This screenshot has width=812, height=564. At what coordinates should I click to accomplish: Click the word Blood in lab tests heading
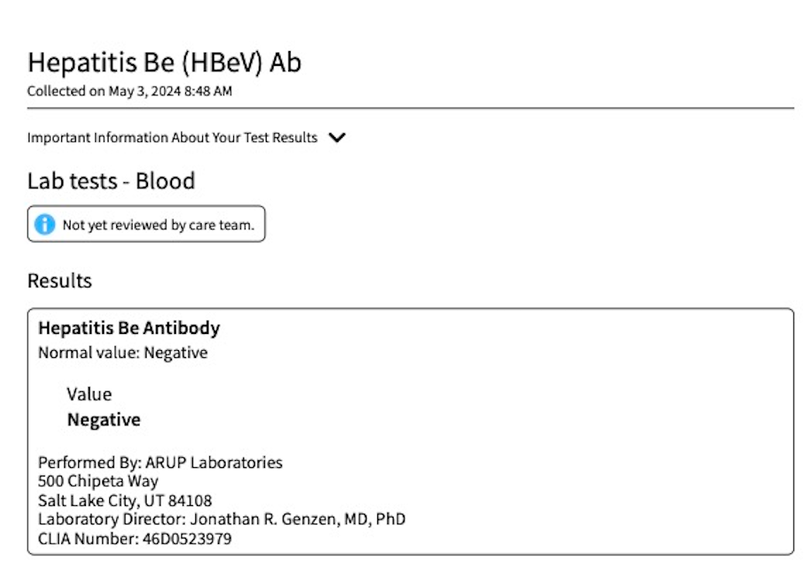point(165,181)
